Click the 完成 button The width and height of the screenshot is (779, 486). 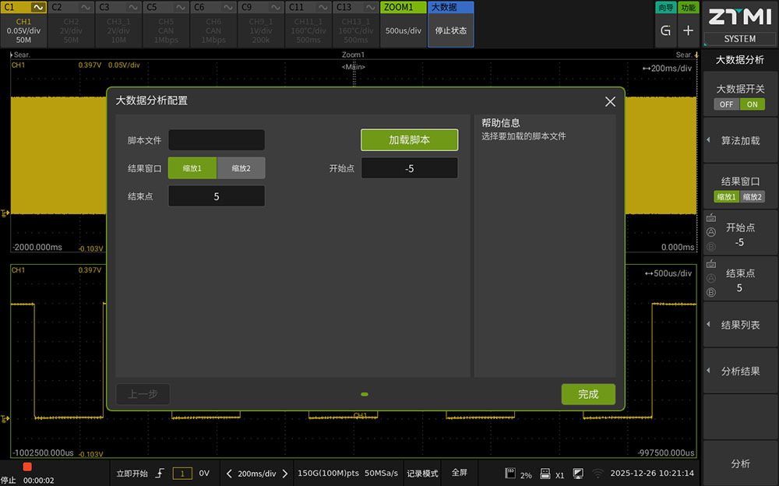[x=588, y=394]
